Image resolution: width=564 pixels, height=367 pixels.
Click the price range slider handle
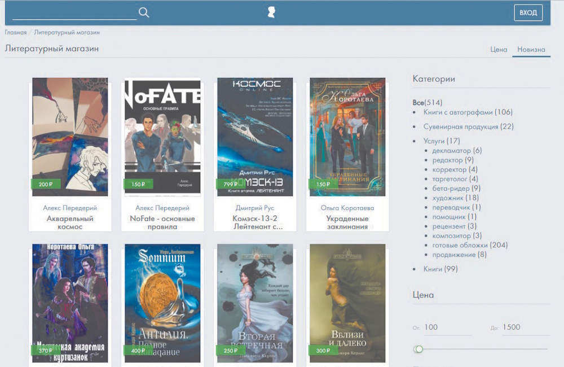coord(418,349)
